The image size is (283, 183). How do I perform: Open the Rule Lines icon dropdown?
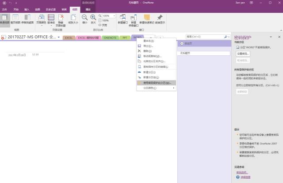pos(51,20)
